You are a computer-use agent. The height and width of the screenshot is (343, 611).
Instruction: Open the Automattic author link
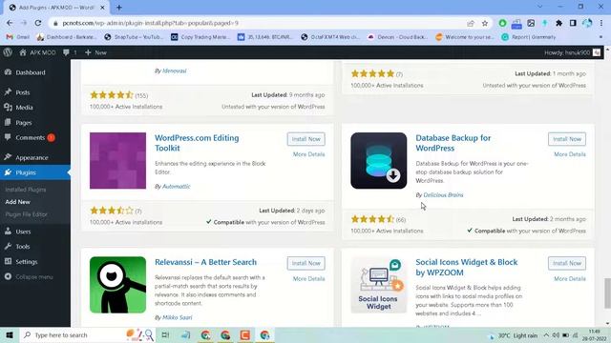(176, 187)
